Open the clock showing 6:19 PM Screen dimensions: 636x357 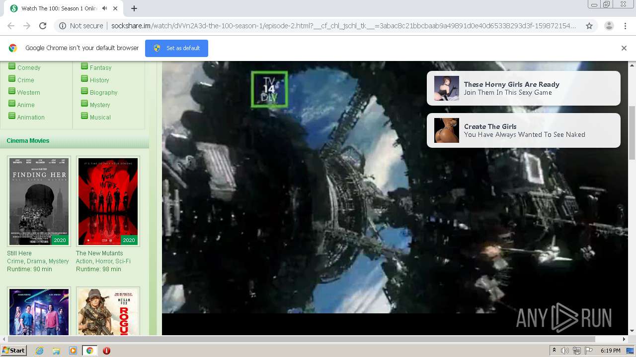[610, 351]
